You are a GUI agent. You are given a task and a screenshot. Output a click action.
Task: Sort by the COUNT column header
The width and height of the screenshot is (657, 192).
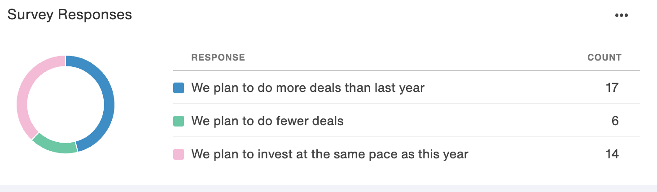tap(604, 57)
